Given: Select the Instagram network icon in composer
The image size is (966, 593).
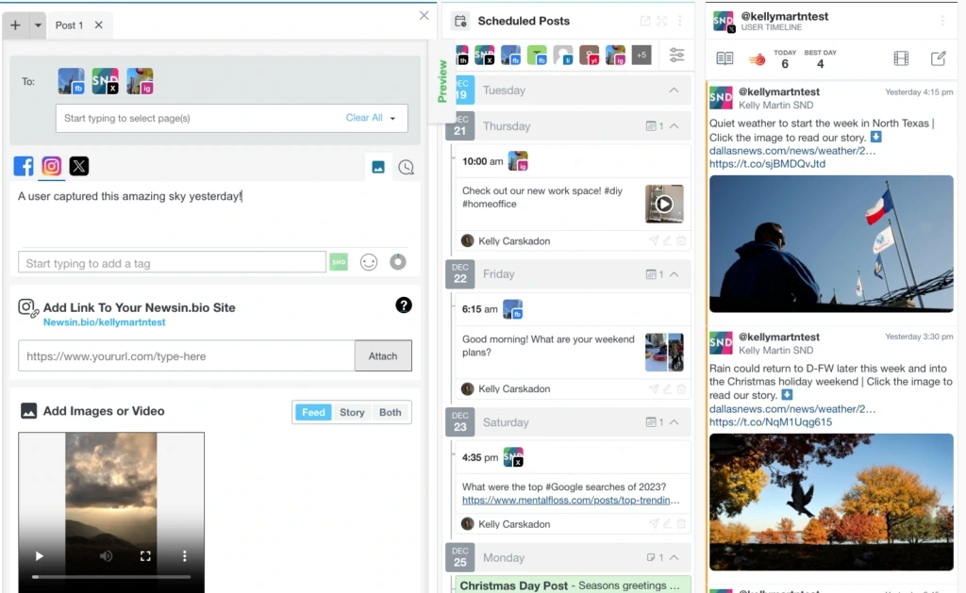Looking at the screenshot, I should click(52, 167).
